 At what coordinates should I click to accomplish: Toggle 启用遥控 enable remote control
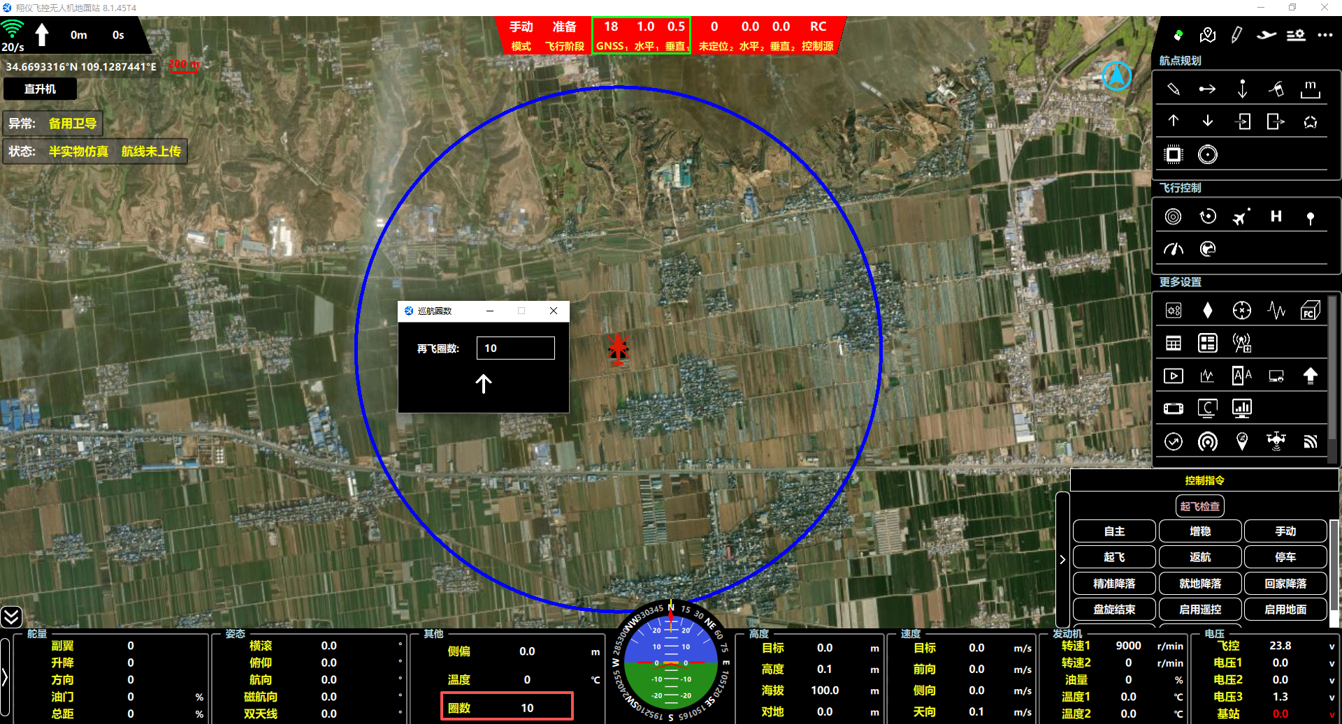(1200, 610)
